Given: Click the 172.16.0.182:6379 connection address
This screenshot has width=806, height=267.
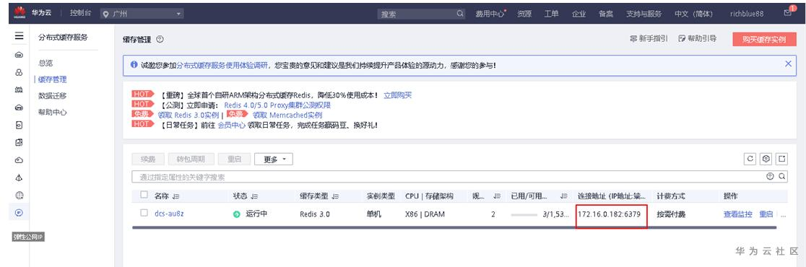Looking at the screenshot, I should click(609, 214).
